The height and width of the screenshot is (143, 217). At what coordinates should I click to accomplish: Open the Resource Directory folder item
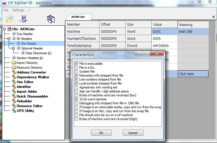[x=29, y=68]
